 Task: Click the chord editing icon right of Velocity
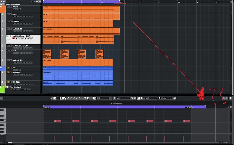click(174, 98)
